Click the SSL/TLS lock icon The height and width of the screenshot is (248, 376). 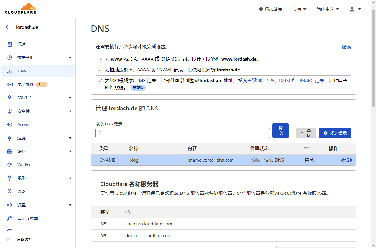click(x=10, y=98)
